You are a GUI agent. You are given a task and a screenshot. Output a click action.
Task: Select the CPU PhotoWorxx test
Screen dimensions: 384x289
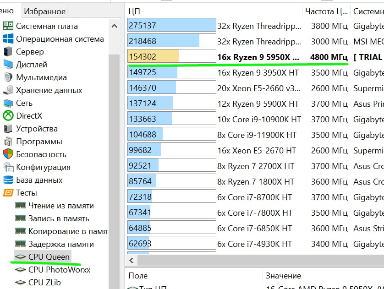[x=59, y=270]
